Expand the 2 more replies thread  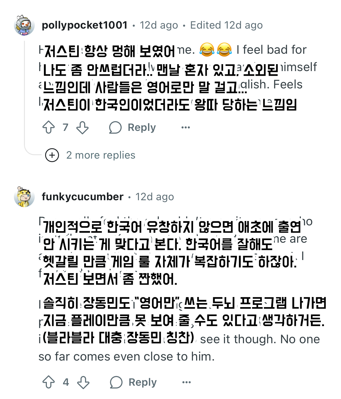coord(101,155)
